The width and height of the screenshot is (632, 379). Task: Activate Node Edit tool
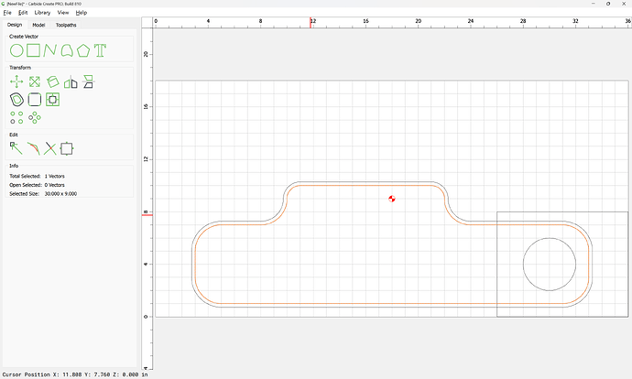16,148
